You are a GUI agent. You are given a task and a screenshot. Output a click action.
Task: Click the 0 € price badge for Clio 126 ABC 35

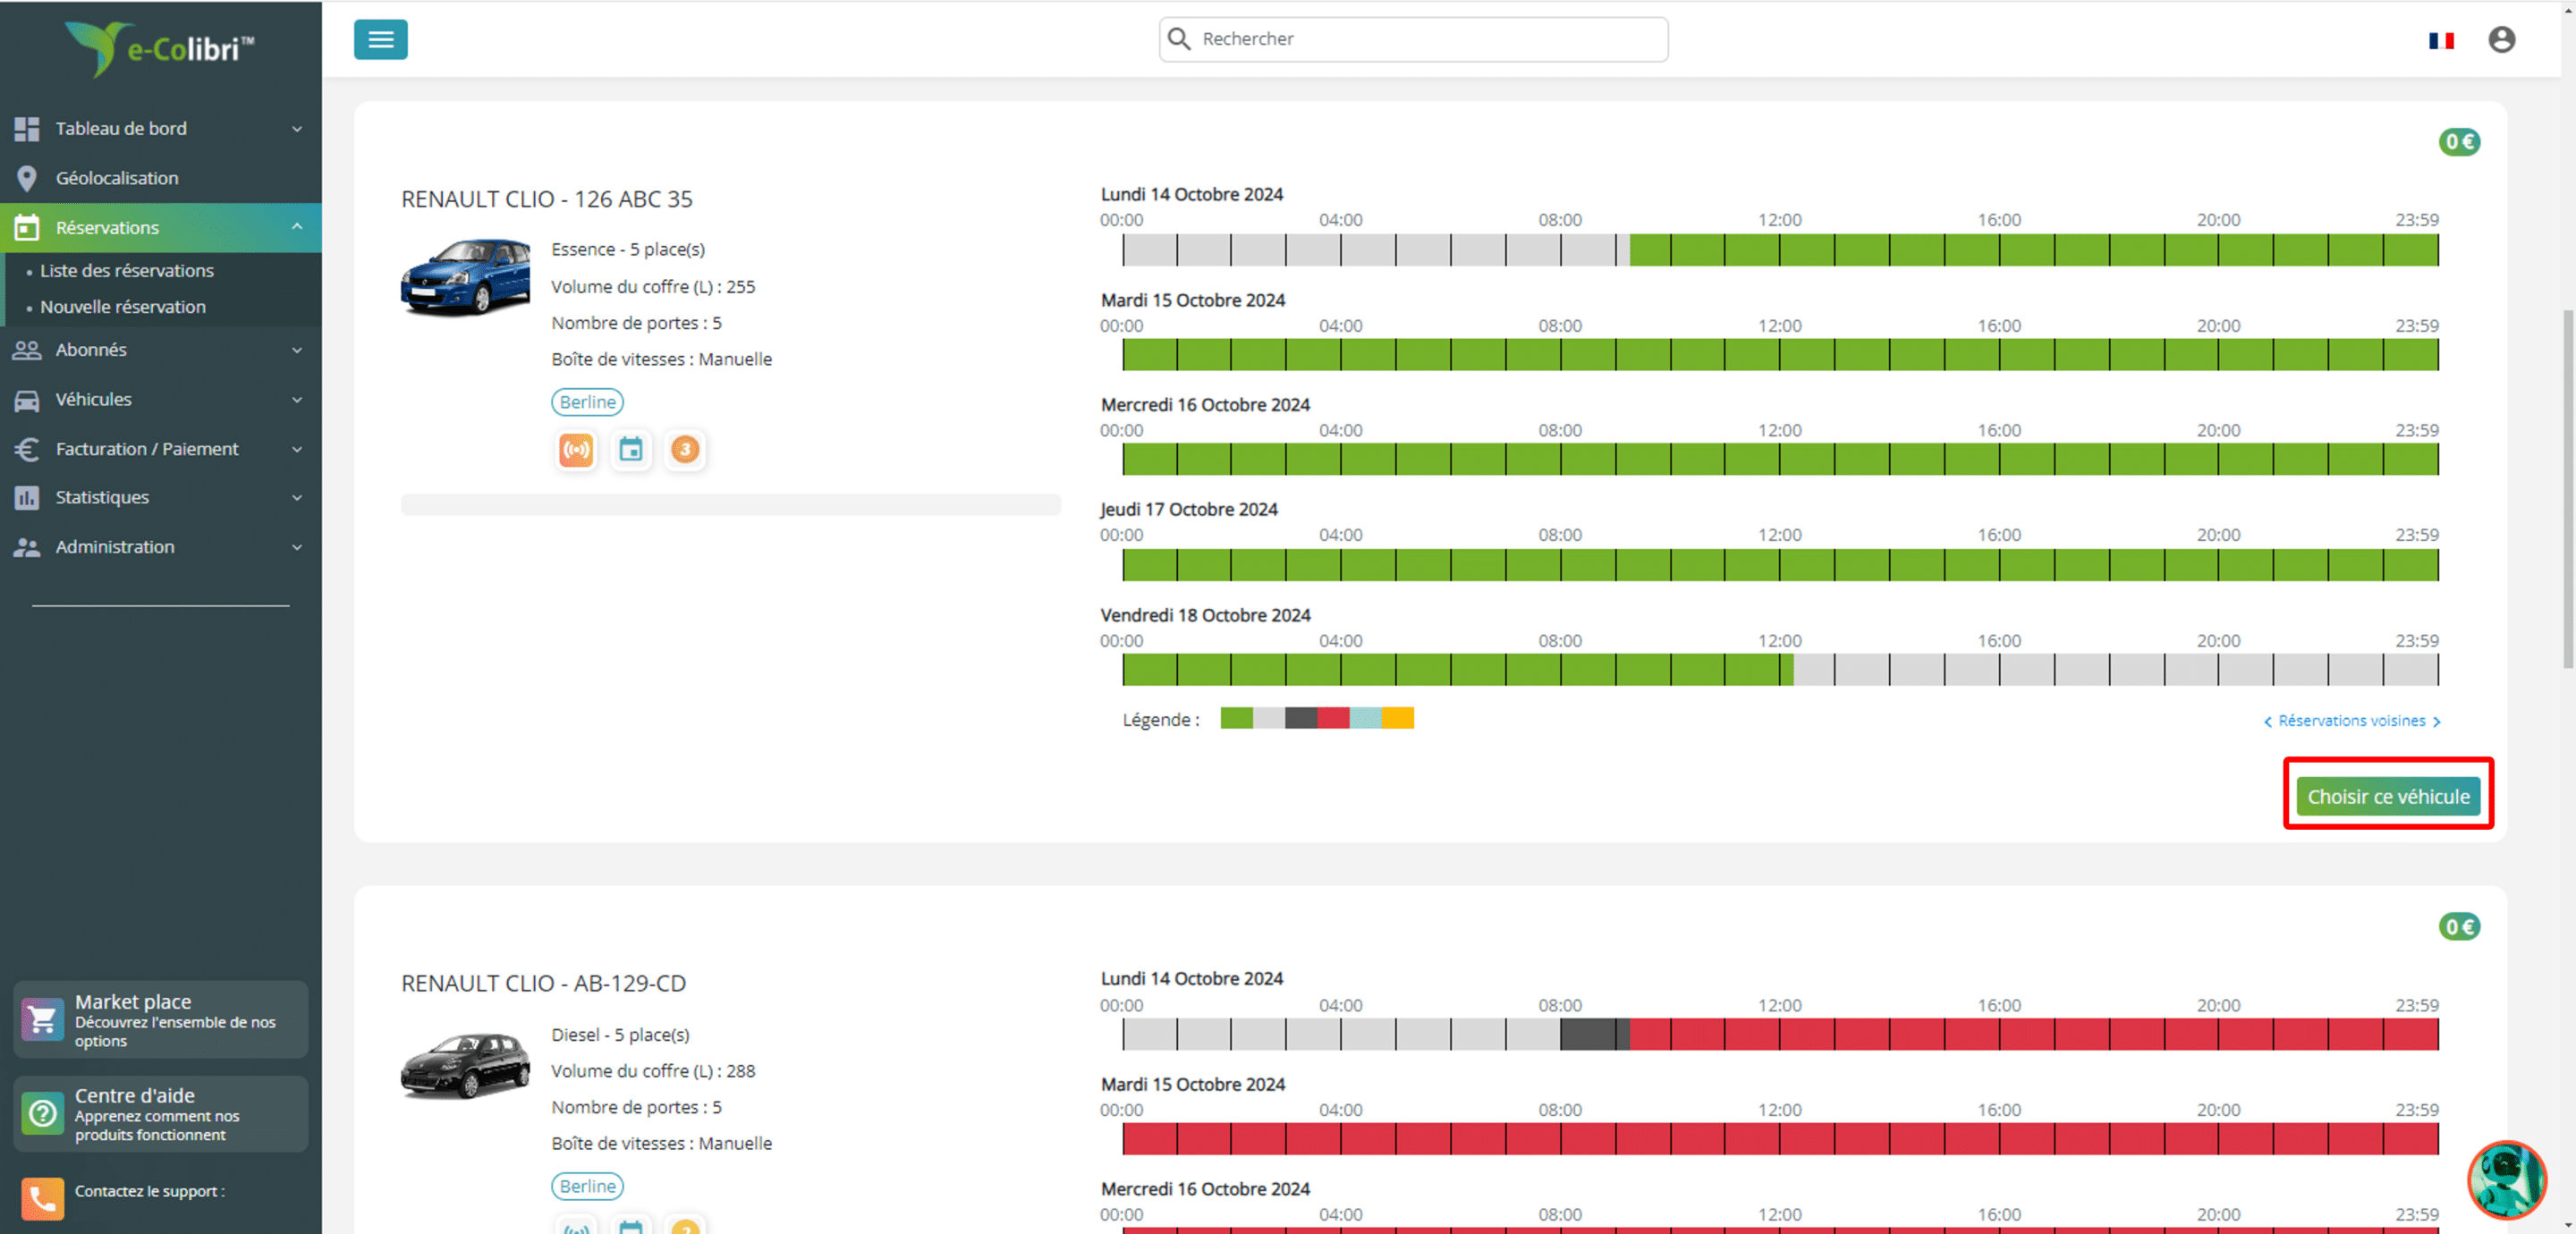pyautogui.click(x=2459, y=142)
